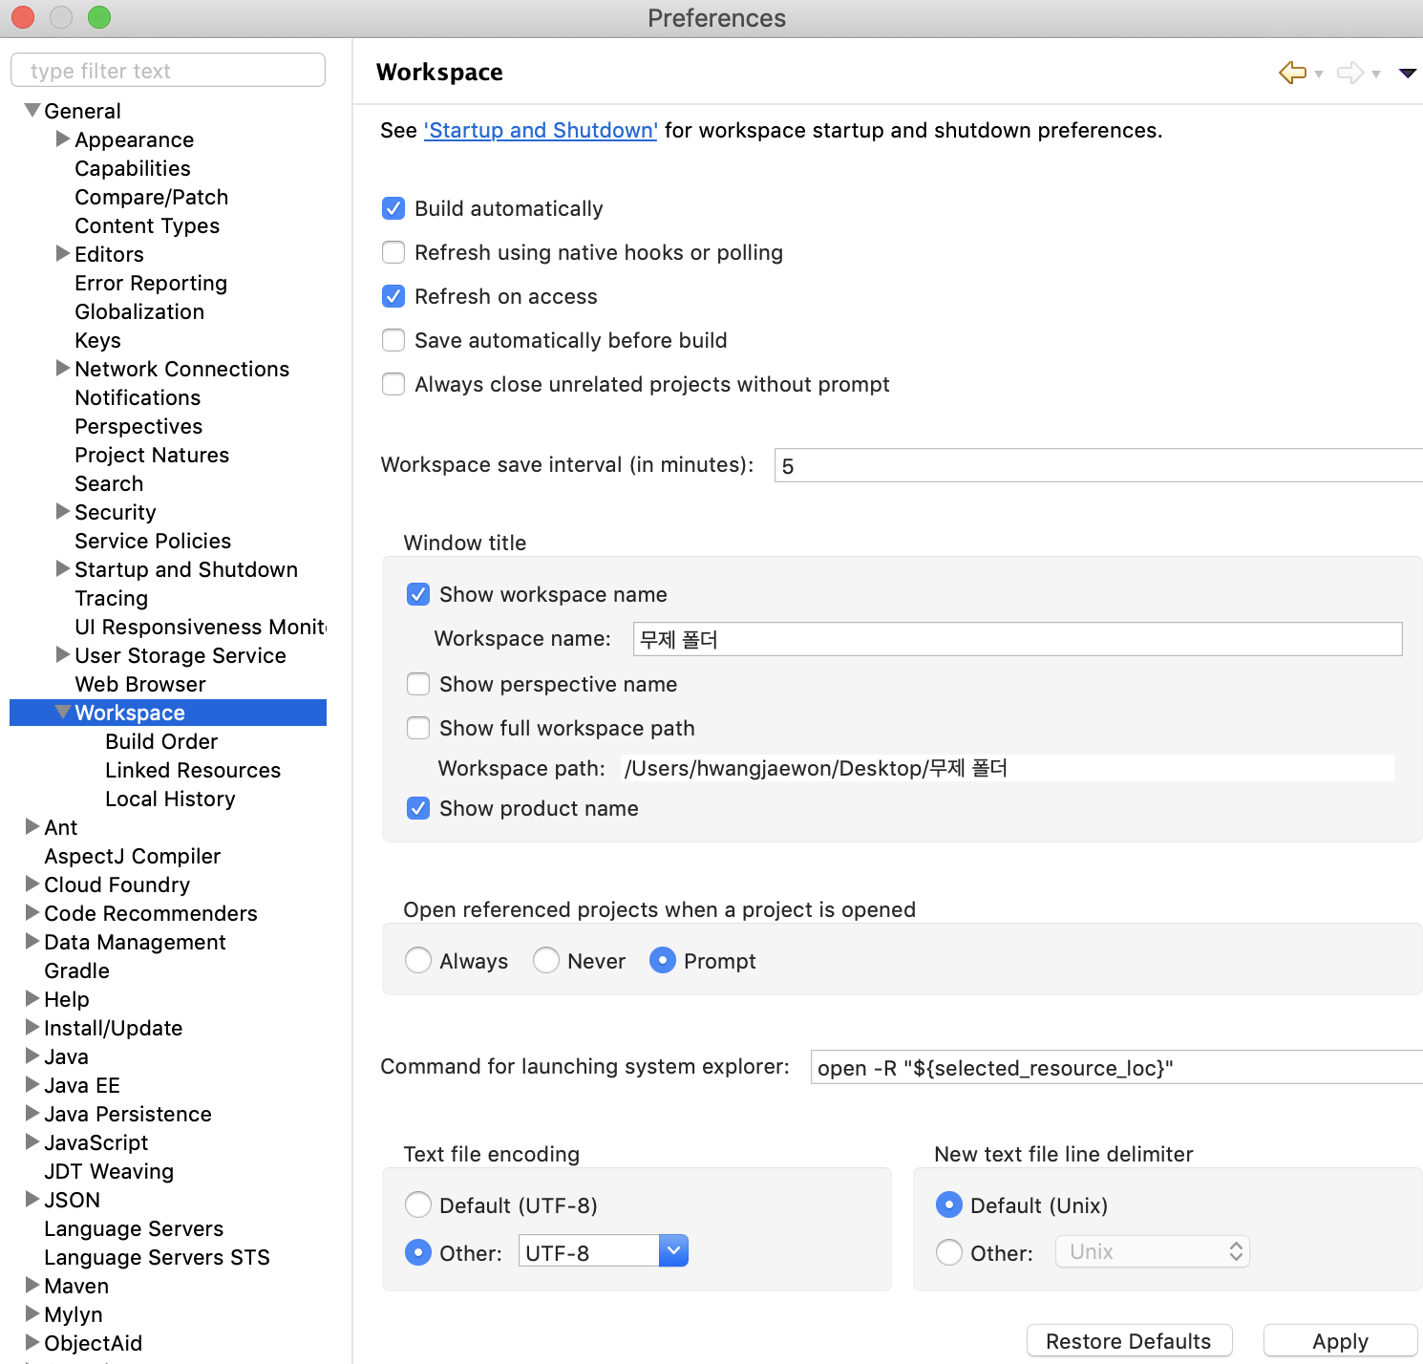
Task: Click the system explorer command field
Action: tap(1116, 1067)
